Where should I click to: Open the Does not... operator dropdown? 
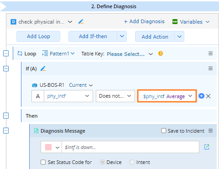tap(115, 96)
